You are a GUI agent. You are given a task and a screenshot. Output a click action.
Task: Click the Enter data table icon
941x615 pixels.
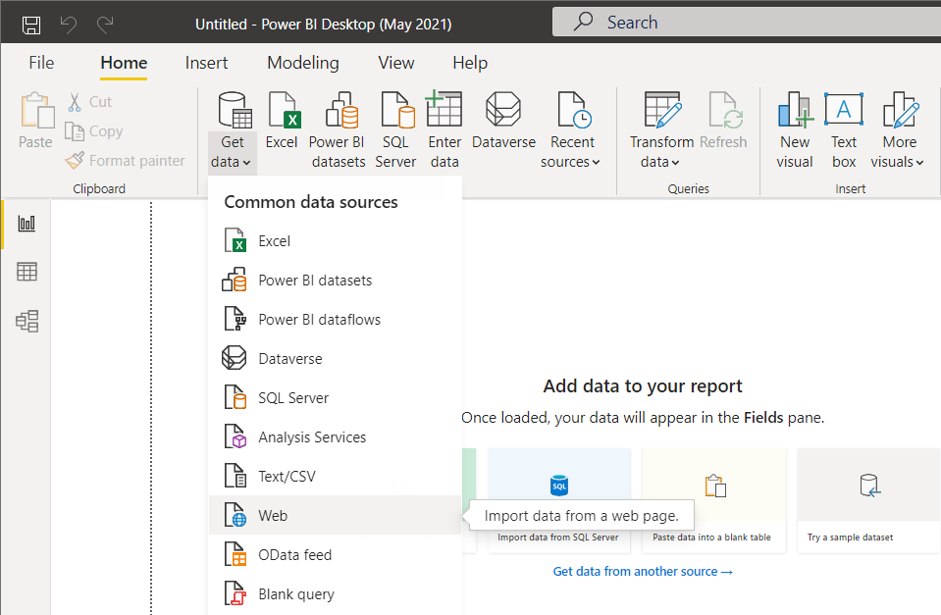(444, 109)
